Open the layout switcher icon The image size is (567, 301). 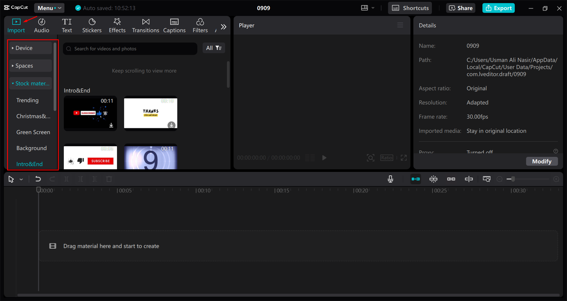tap(365, 8)
